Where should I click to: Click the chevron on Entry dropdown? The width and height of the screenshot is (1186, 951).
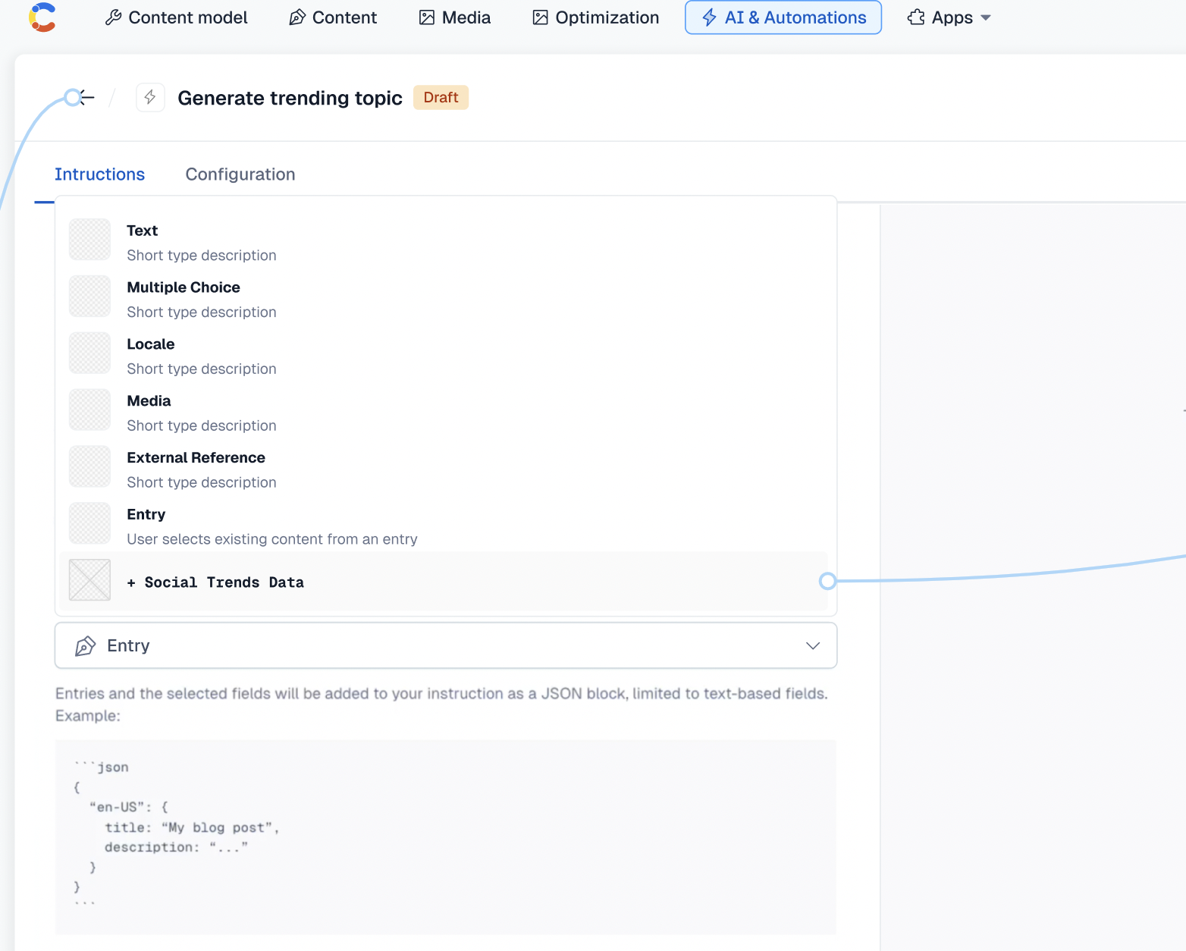[x=813, y=645]
